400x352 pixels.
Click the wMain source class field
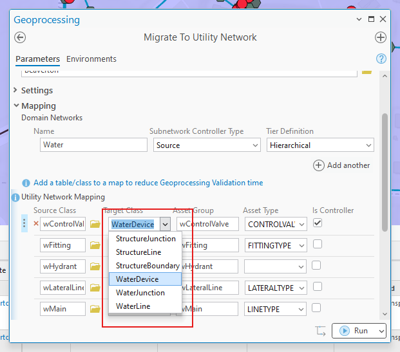pos(62,309)
